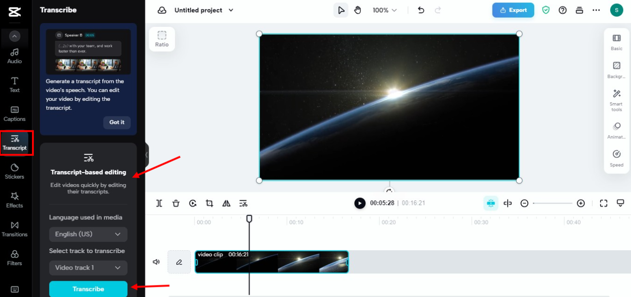Dismiss the tip with the Got it button

tap(117, 123)
